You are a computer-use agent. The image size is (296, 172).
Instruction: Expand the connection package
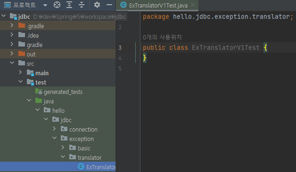point(54,129)
